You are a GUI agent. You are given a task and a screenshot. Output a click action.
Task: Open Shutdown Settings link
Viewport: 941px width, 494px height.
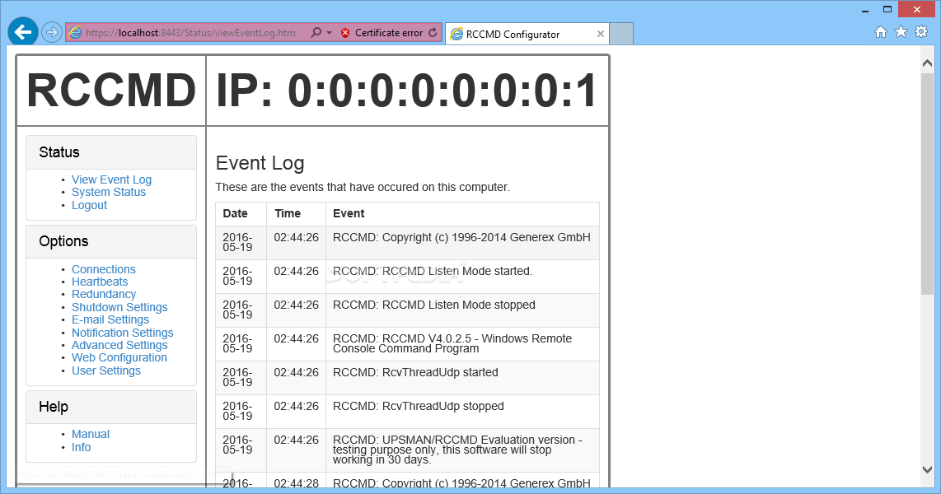pyautogui.click(x=119, y=307)
